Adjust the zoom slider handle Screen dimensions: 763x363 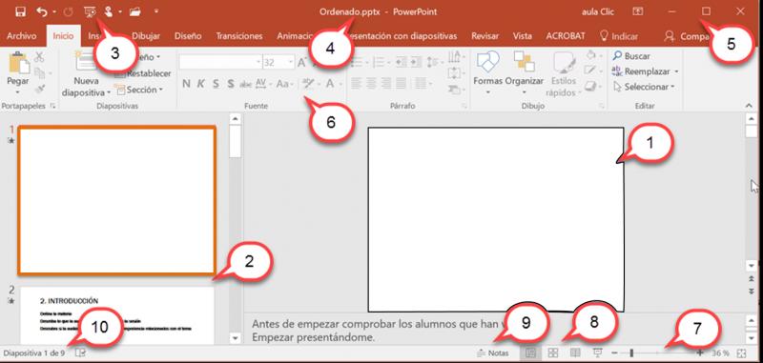[631, 353]
